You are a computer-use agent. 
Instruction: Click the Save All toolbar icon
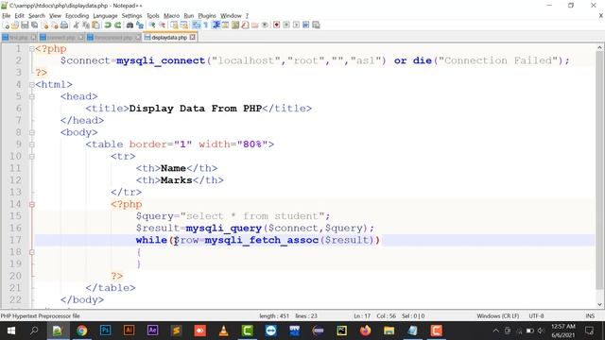pos(34,25)
